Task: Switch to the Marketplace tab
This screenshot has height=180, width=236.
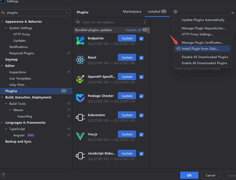Action: click(x=132, y=12)
